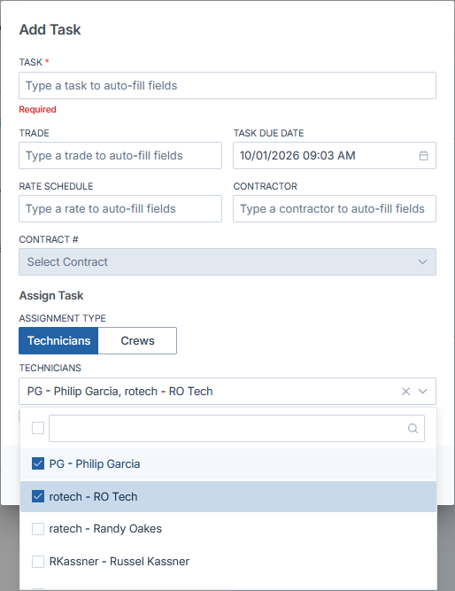455x591 pixels.
Task: Focus the Rate Schedule input
Action: pyautogui.click(x=120, y=208)
